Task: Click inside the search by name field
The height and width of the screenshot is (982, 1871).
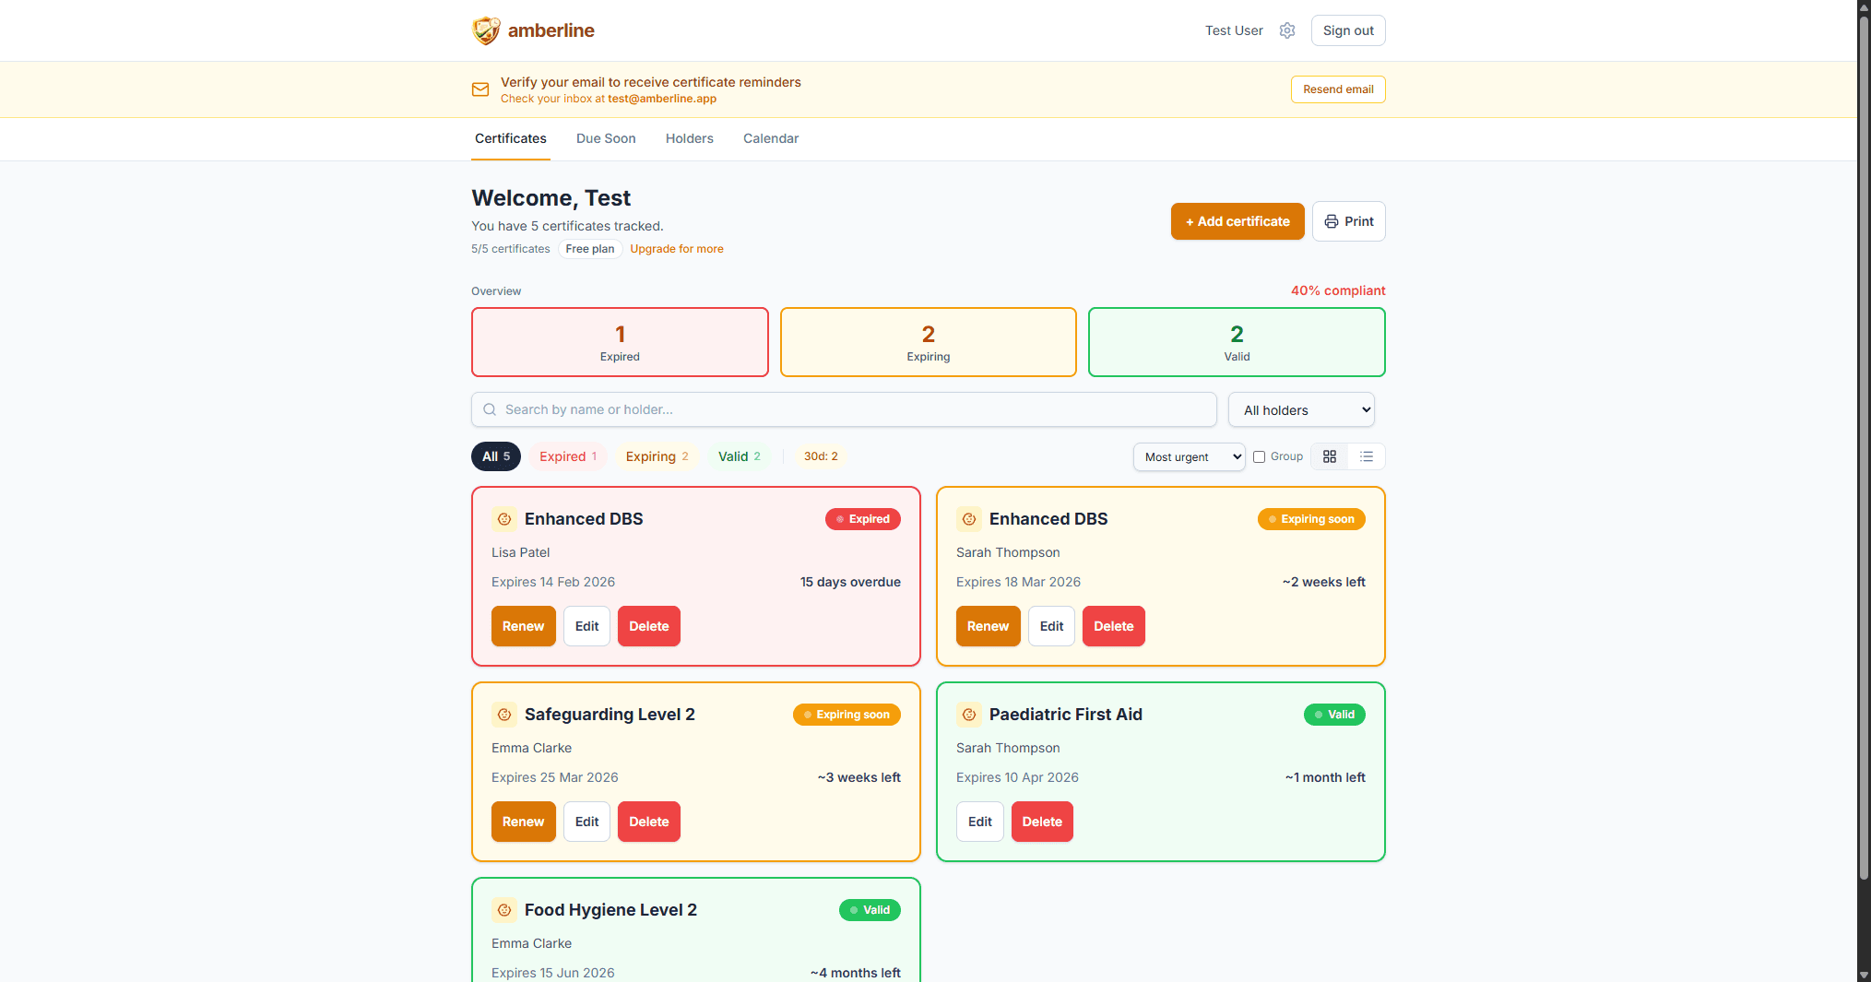Action: (x=830, y=409)
